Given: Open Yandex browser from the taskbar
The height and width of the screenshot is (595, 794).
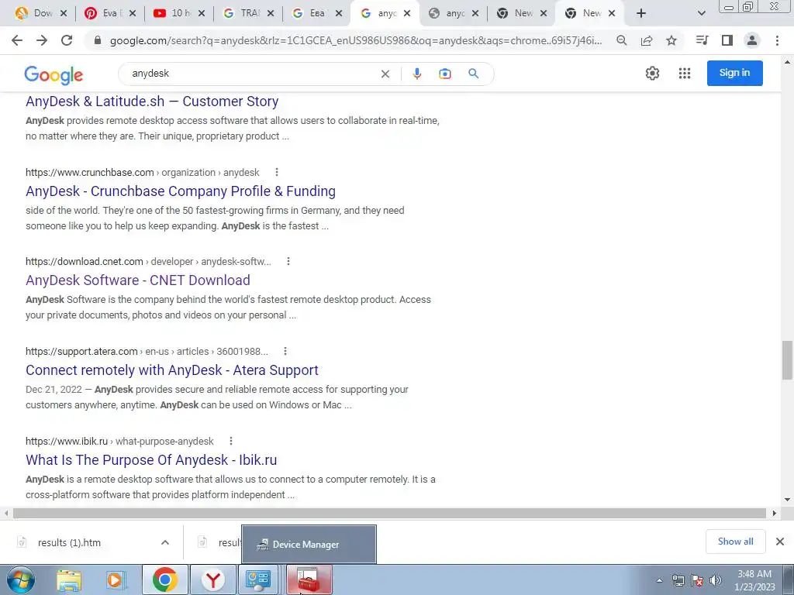Looking at the screenshot, I should (213, 580).
